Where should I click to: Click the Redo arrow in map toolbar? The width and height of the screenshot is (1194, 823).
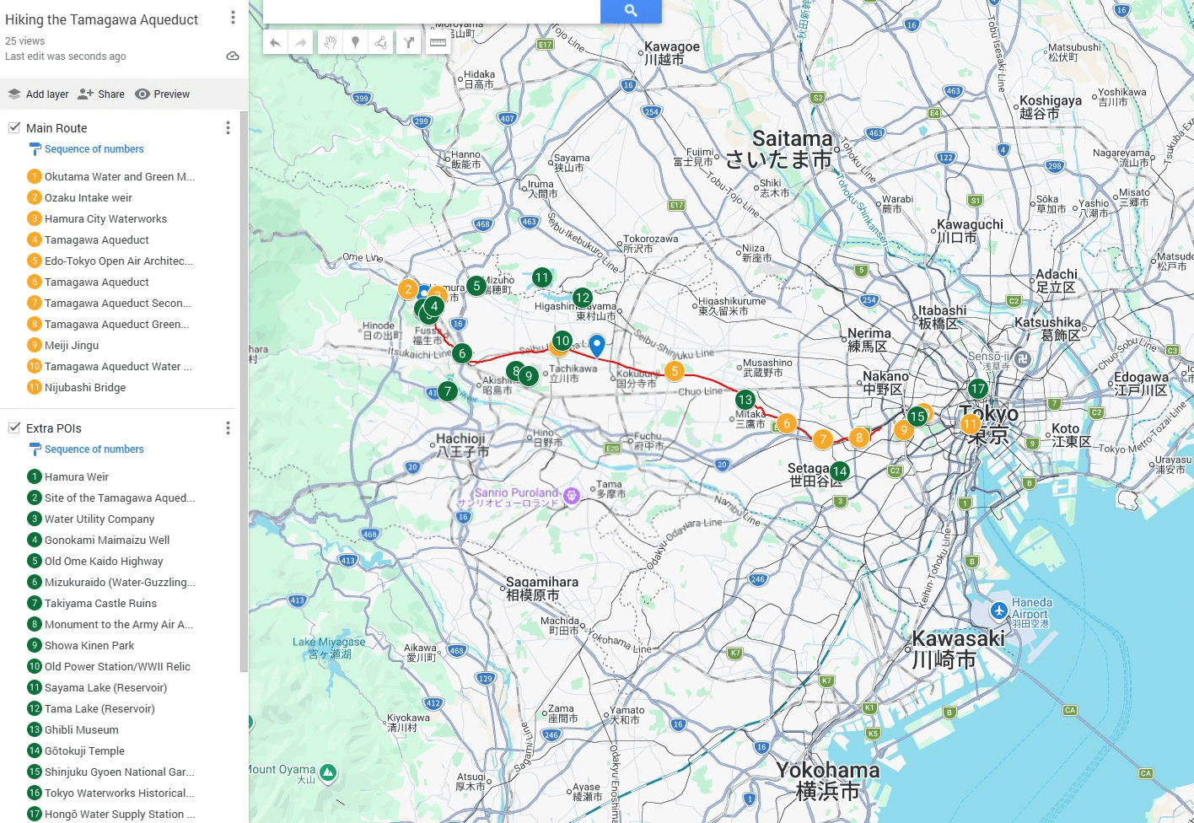300,42
